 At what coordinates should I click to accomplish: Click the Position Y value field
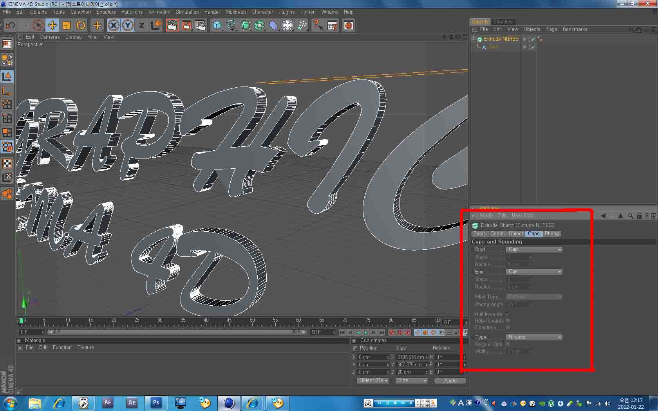(372, 365)
